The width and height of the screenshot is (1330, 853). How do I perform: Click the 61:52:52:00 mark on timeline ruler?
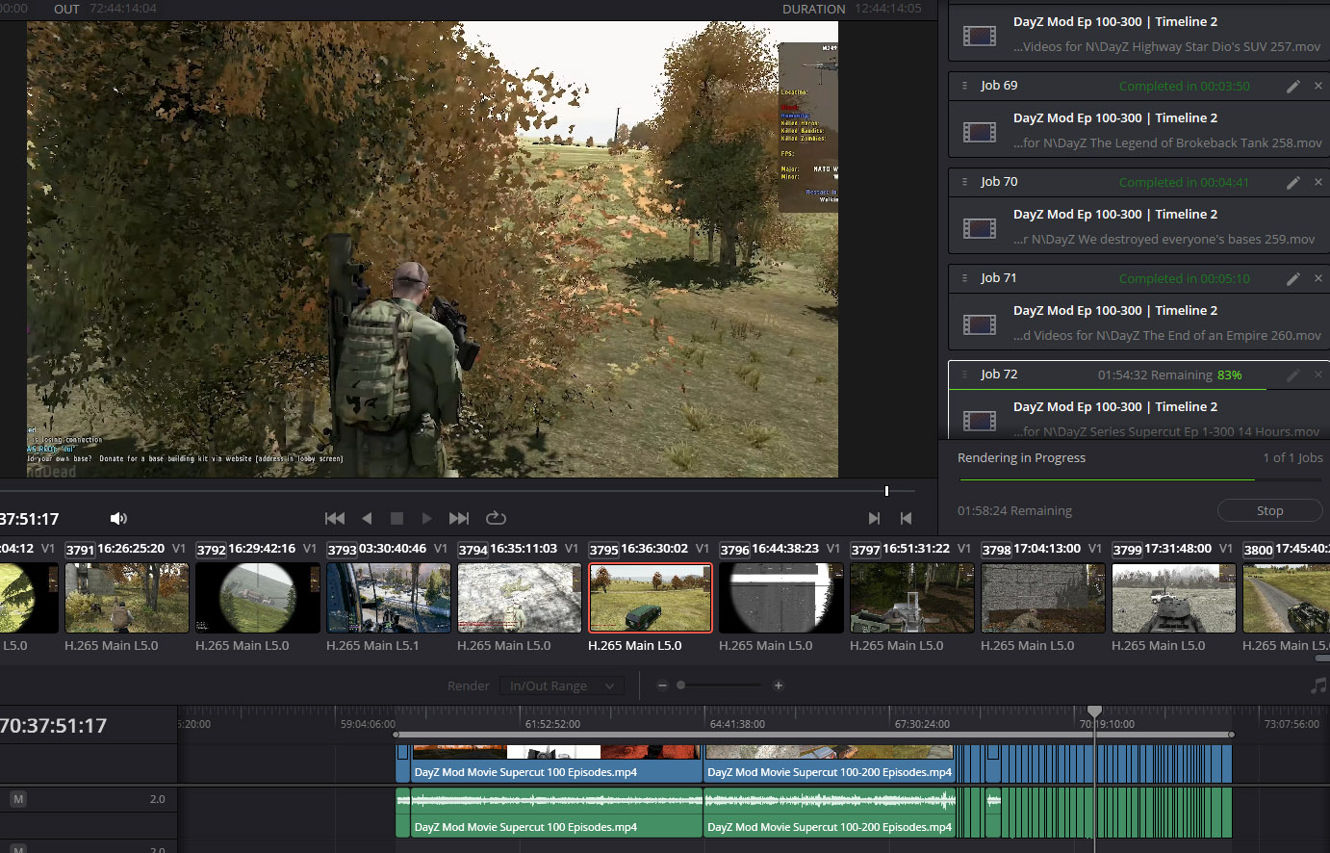552,724
